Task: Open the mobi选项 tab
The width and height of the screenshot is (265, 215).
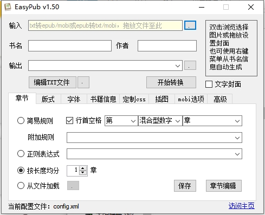Action: click(x=191, y=99)
